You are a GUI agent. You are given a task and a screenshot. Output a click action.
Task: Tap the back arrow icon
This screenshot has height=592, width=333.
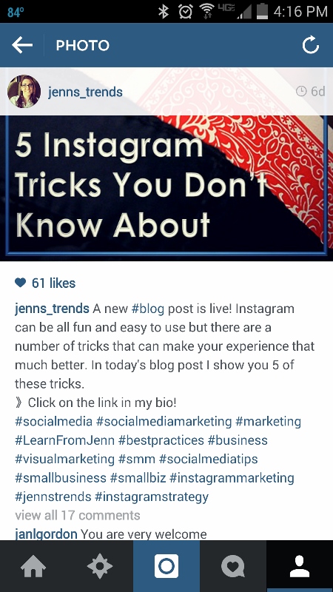click(22, 45)
